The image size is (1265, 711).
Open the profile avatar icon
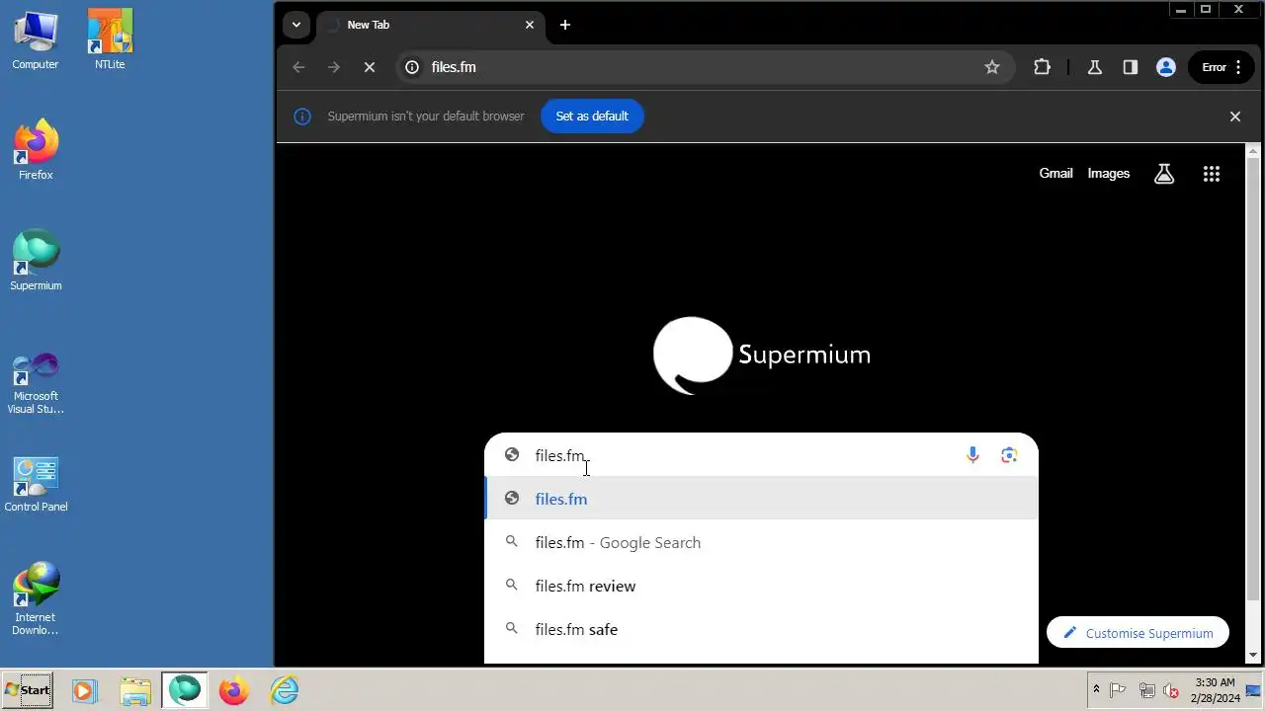point(1165,67)
